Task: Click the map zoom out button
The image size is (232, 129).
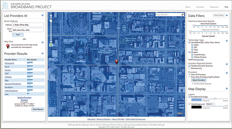Action: click(51, 42)
